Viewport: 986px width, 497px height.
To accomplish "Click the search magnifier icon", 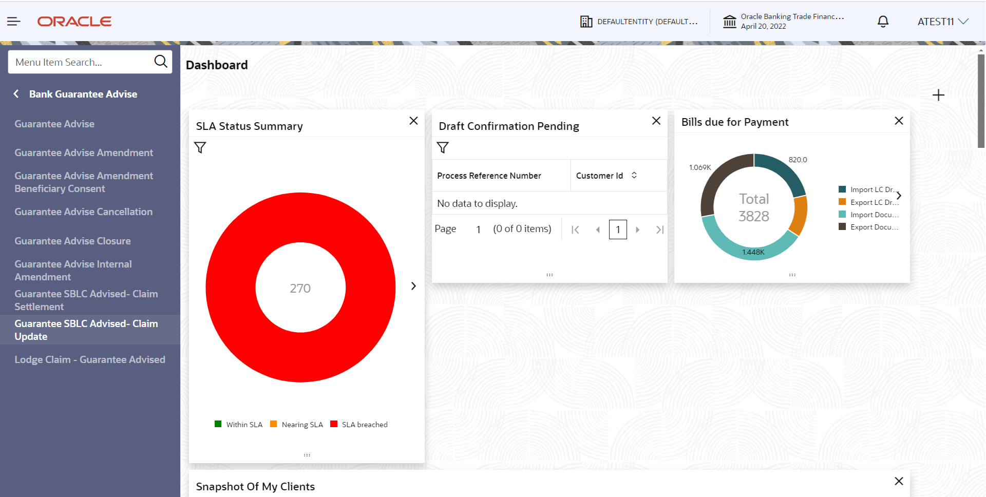I will tap(161, 62).
